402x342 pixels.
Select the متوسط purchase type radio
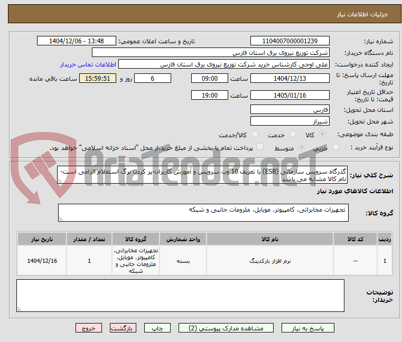pyautogui.click(x=302, y=147)
